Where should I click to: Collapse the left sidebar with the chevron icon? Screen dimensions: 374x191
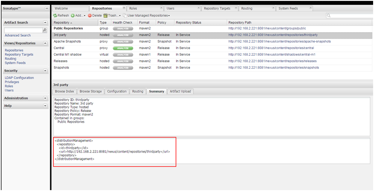click(x=47, y=8)
